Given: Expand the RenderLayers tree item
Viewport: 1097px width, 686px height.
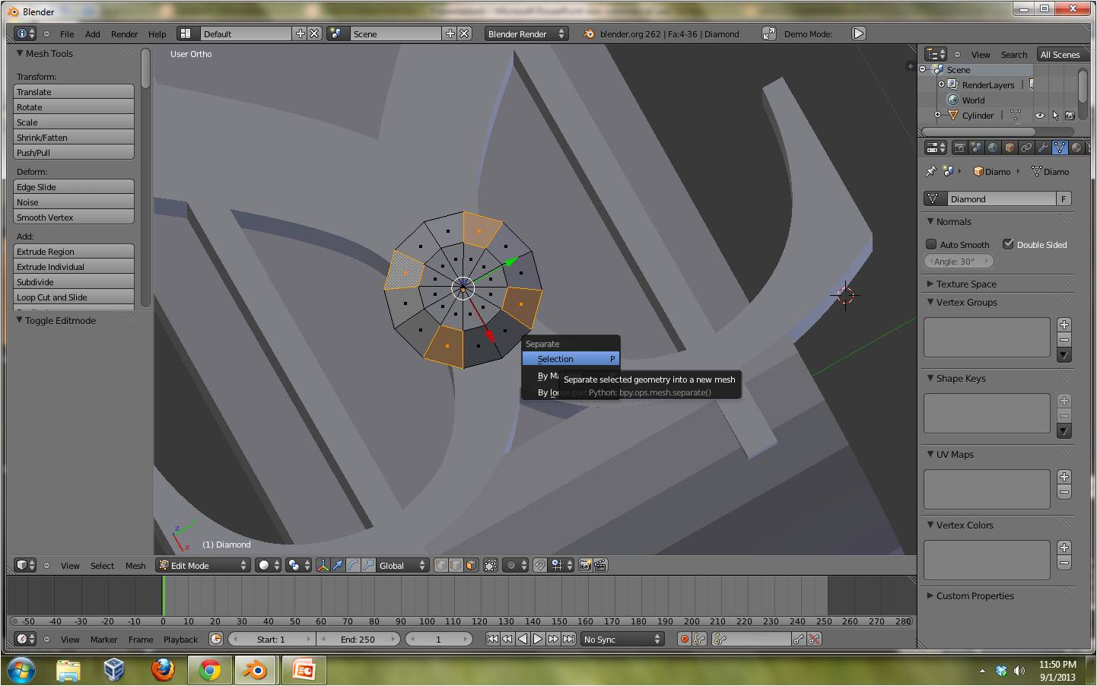Looking at the screenshot, I should click(941, 84).
